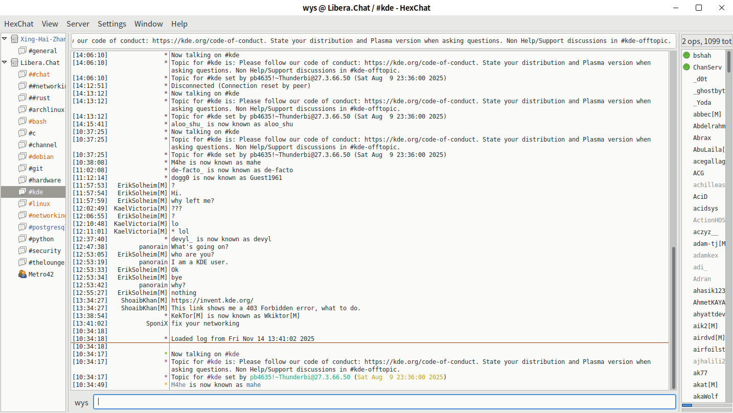Click the chat log vertical scrollbar
733x413 pixels.
pos(674,317)
